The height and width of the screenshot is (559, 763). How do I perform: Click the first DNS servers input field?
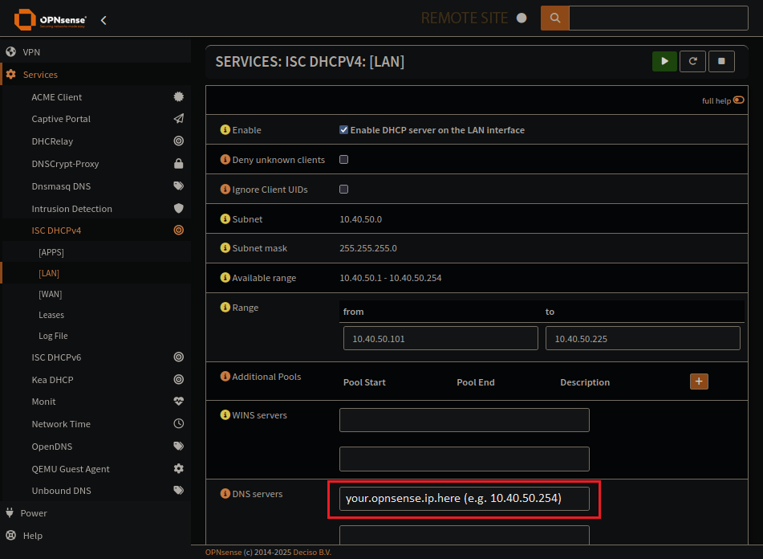465,499
